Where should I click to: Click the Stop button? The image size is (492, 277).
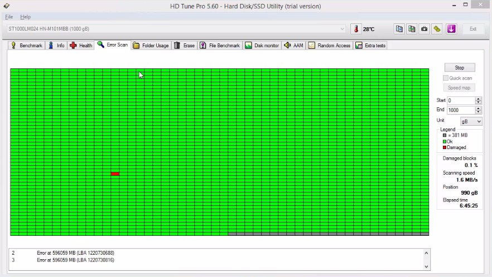pyautogui.click(x=460, y=68)
